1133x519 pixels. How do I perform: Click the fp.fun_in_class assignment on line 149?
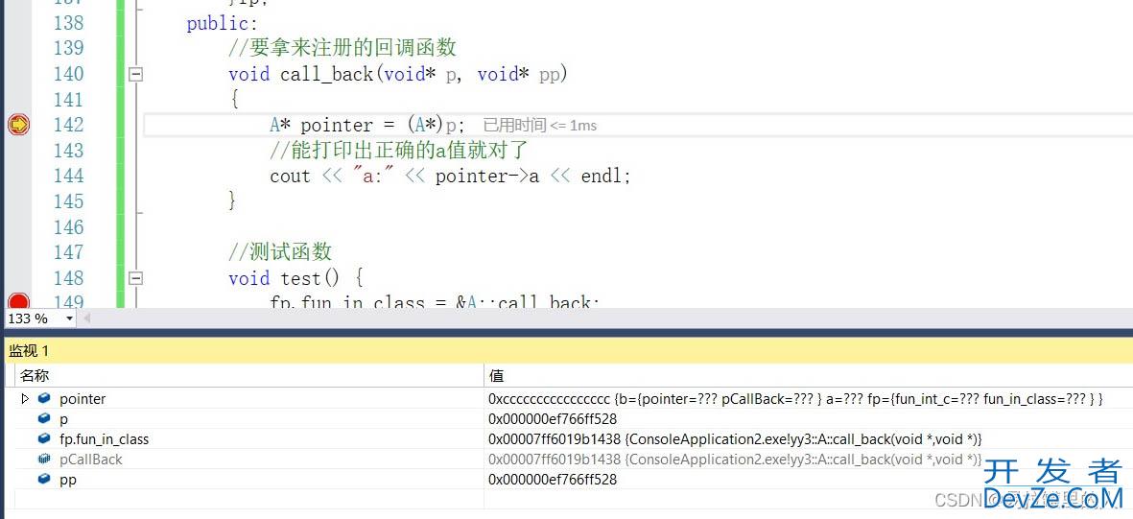click(435, 301)
